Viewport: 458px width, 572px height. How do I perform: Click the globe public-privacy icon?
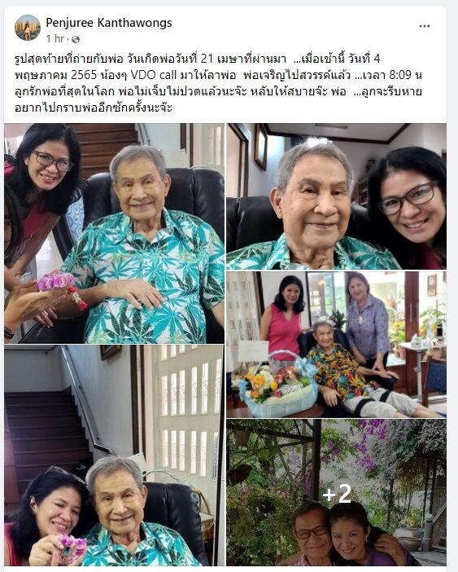point(76,39)
